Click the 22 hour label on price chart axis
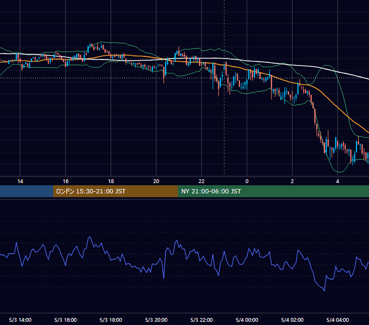This screenshot has width=369, height=325. 201,181
